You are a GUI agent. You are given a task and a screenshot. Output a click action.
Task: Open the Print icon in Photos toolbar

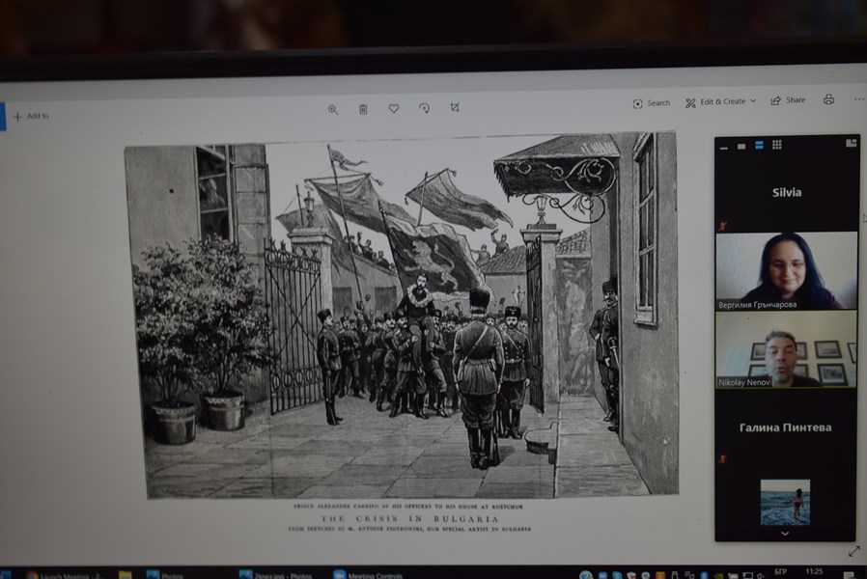pyautogui.click(x=828, y=100)
